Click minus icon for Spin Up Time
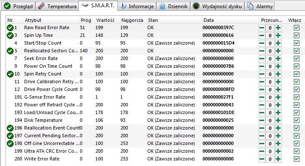 pos(262,36)
